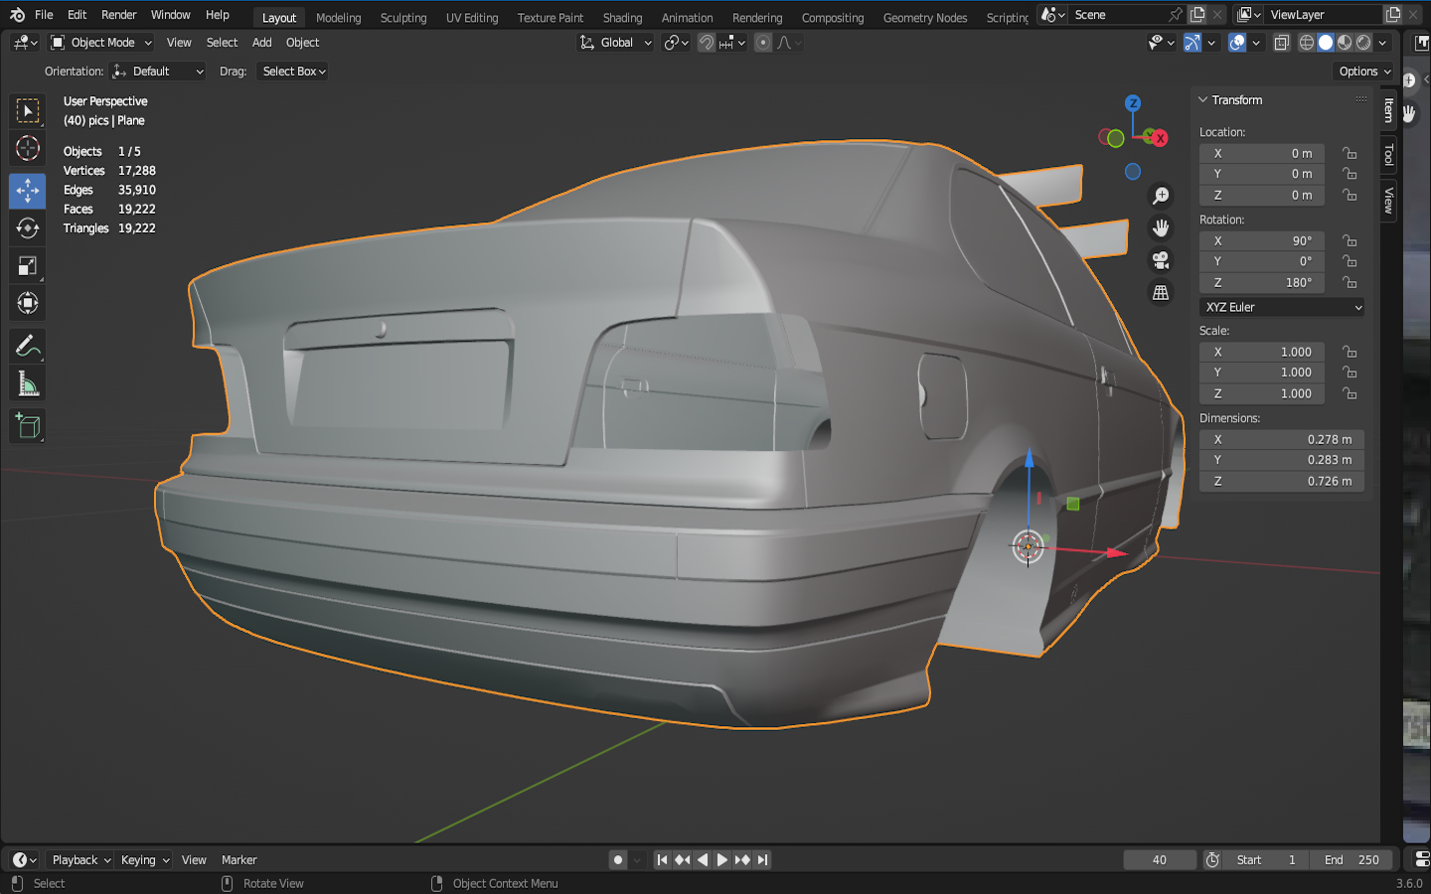This screenshot has width=1431, height=894.
Task: Lock the X location value
Action: tap(1350, 153)
